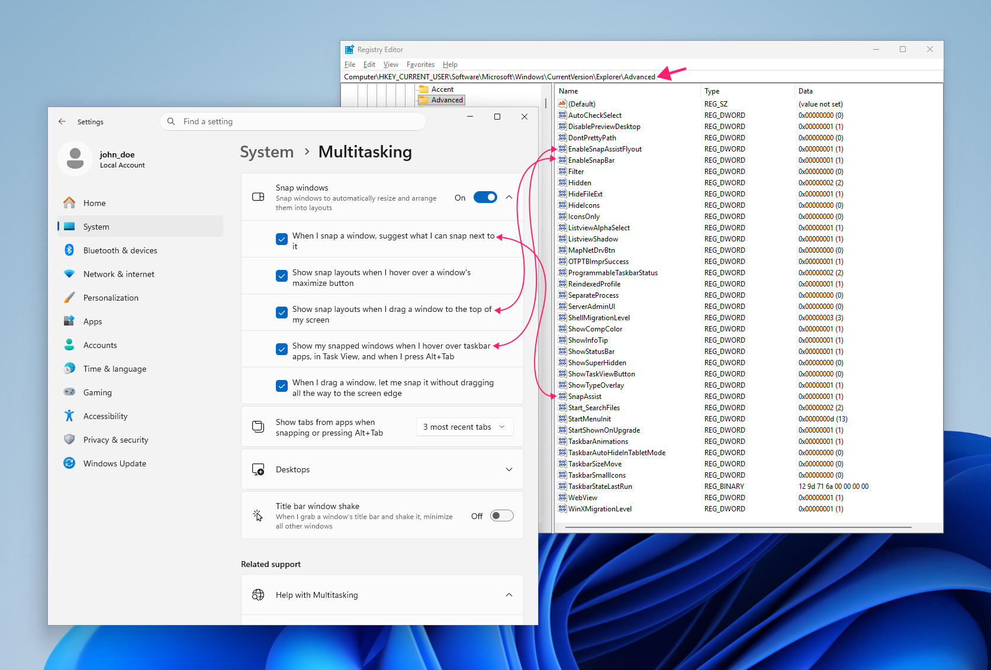Click the Network & internet wifi icon
Image resolution: width=991 pixels, height=670 pixels.
[69, 274]
